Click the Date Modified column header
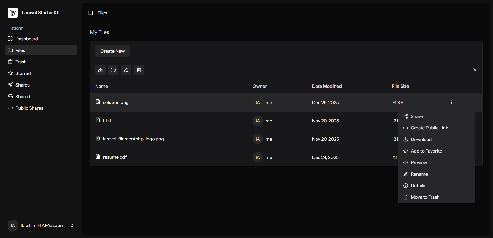 coord(327,86)
